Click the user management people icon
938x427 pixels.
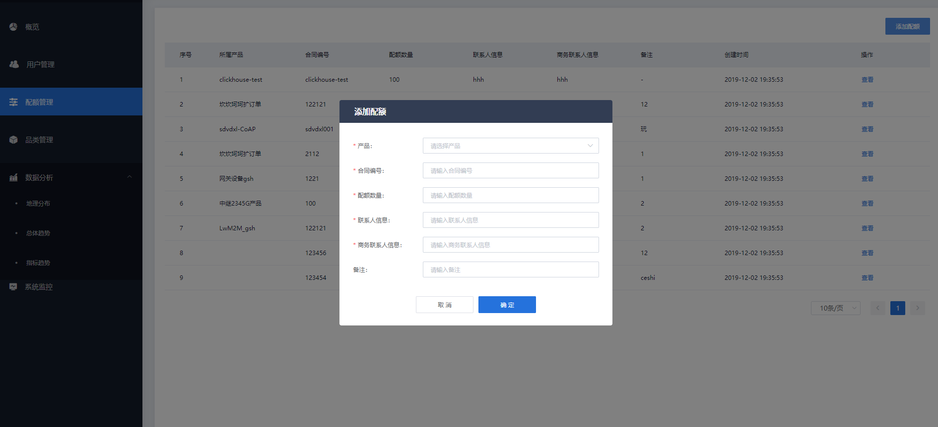click(14, 64)
